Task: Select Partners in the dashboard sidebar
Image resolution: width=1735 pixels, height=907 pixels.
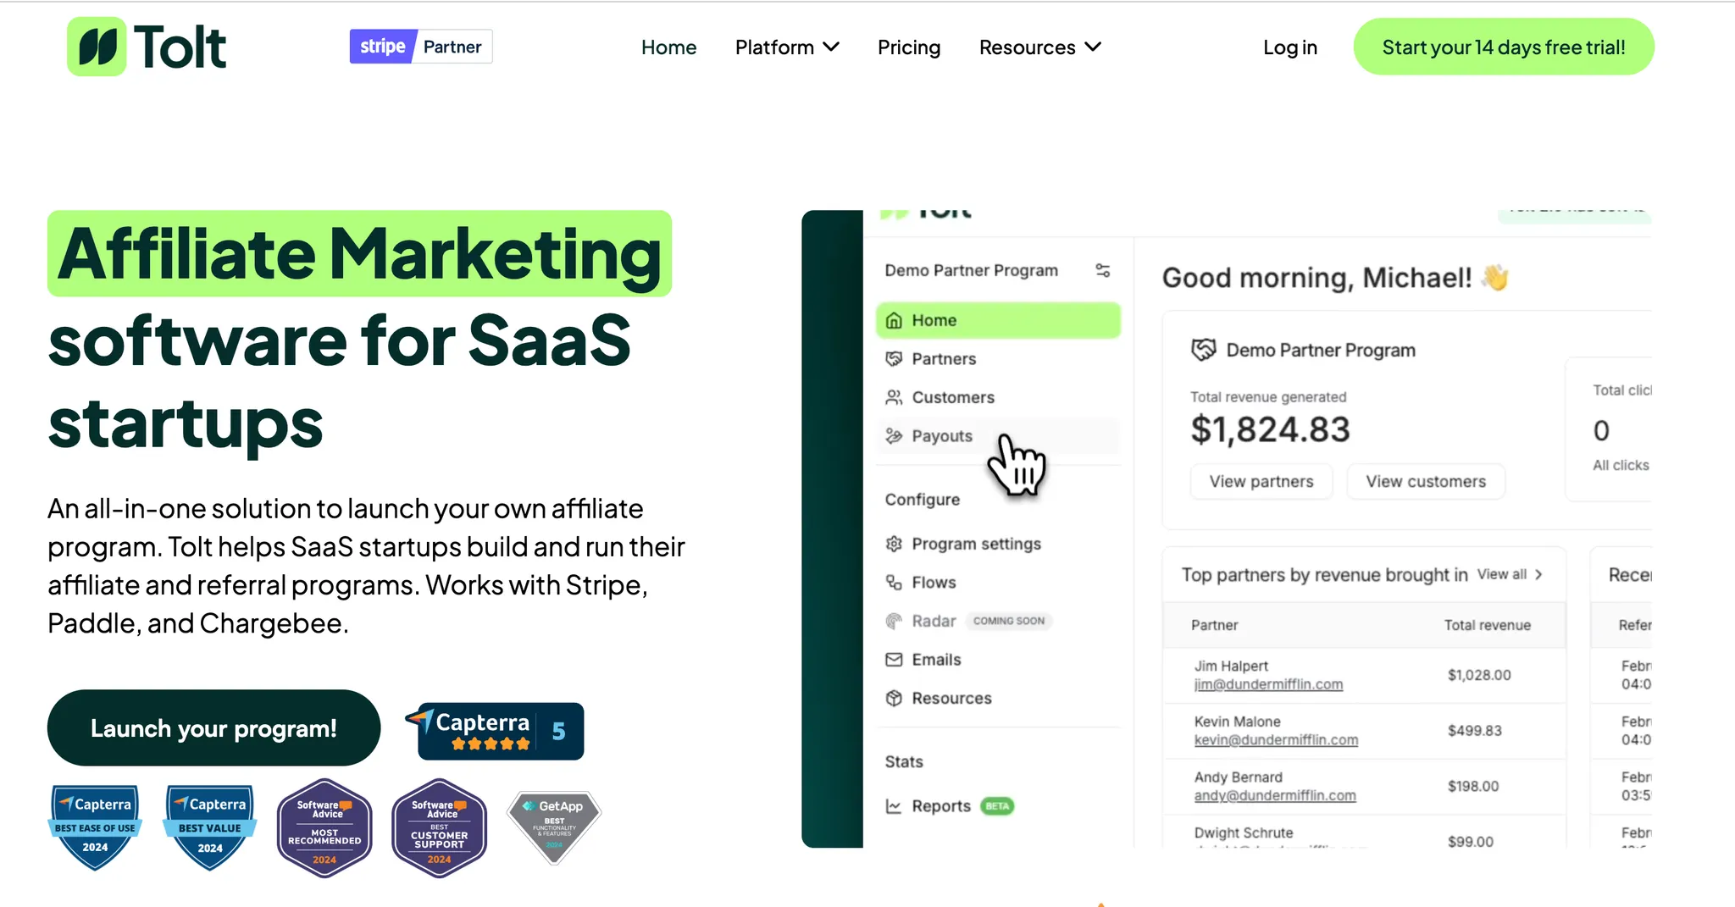Action: (x=998, y=359)
